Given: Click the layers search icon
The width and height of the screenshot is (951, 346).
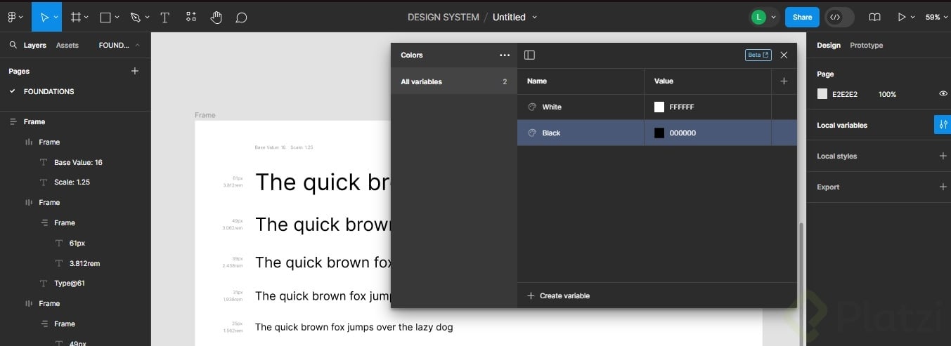Looking at the screenshot, I should (13, 45).
